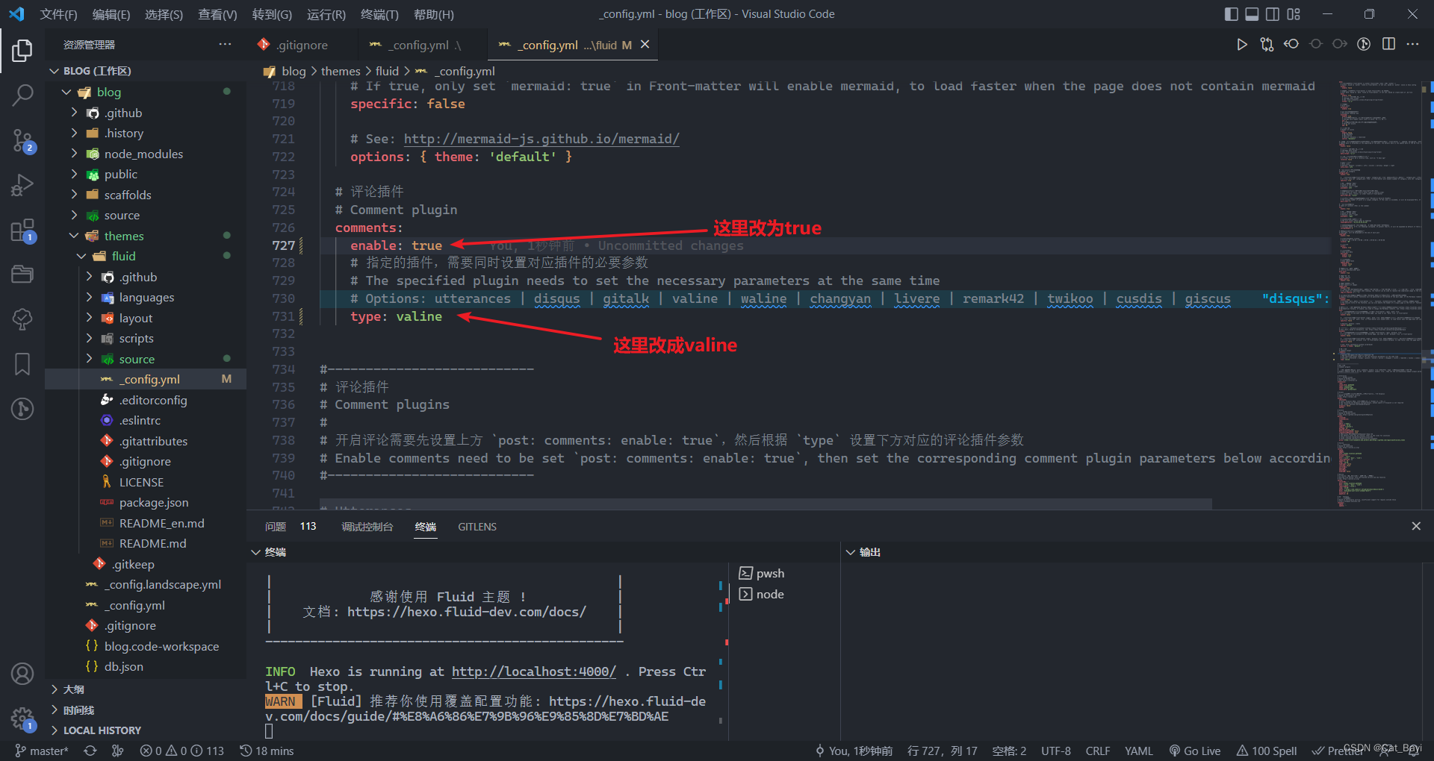1434x761 pixels.
Task: Click the split editor icon
Action: [1388, 44]
